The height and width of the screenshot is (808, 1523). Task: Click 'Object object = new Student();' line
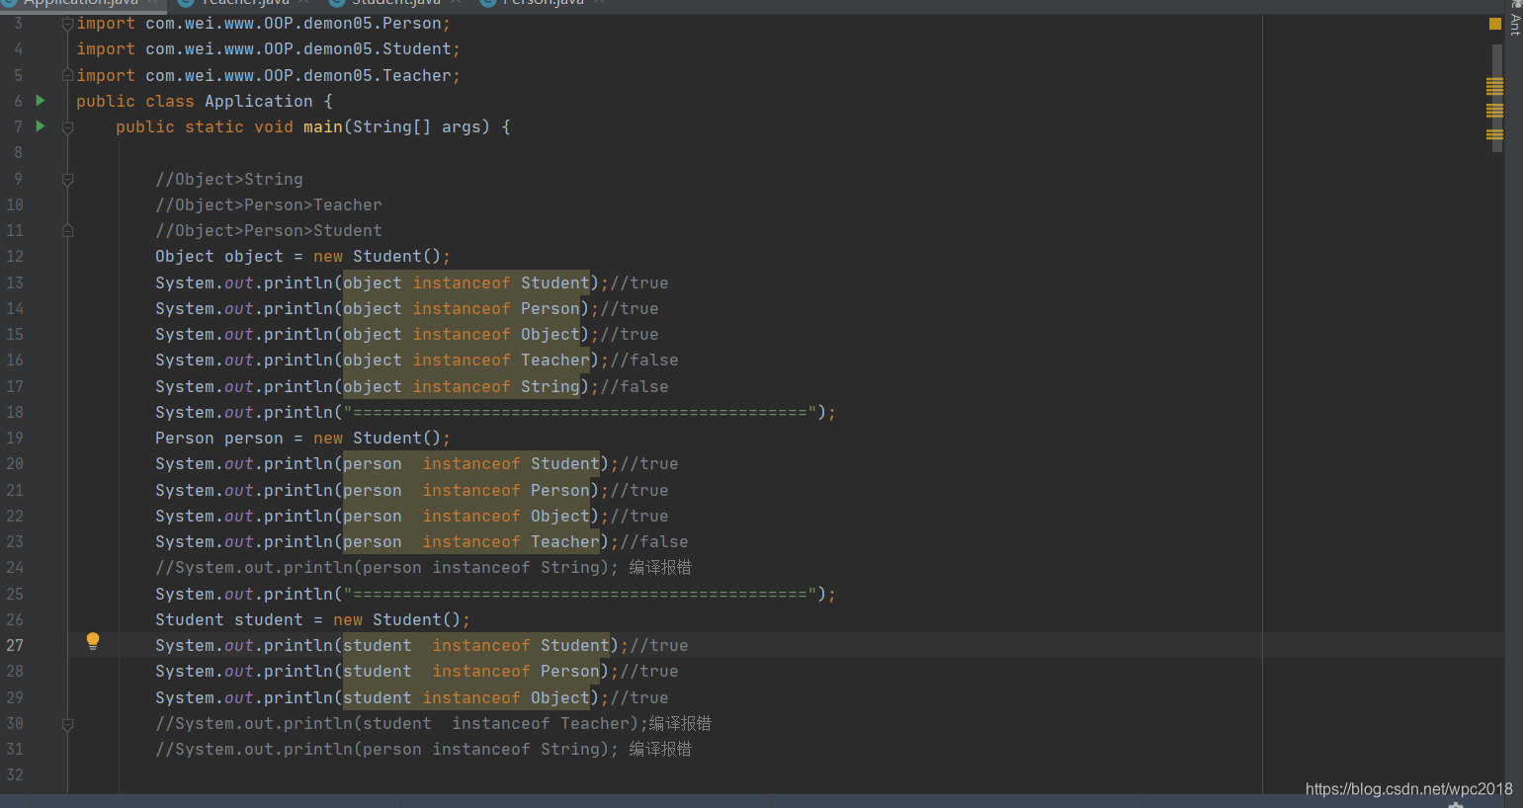pyautogui.click(x=302, y=257)
